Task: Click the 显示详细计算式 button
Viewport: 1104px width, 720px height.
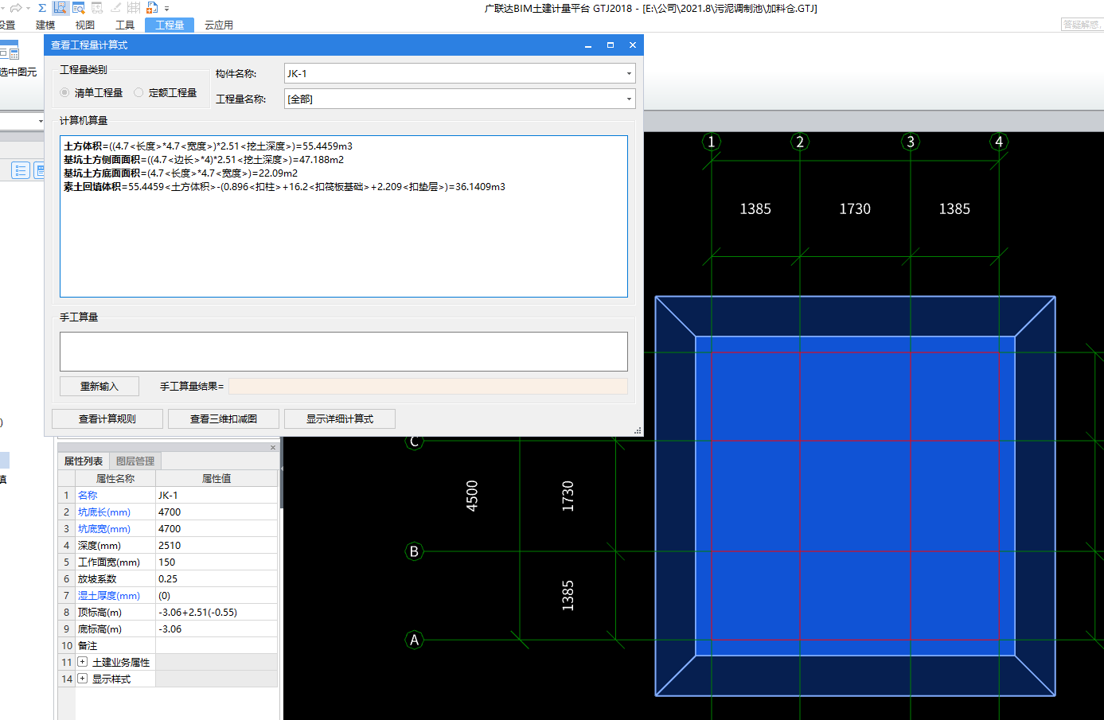Action: coord(340,419)
